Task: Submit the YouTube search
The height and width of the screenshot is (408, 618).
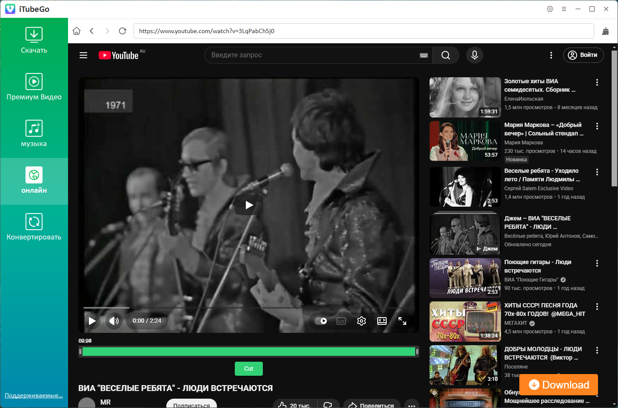Action: 446,55
